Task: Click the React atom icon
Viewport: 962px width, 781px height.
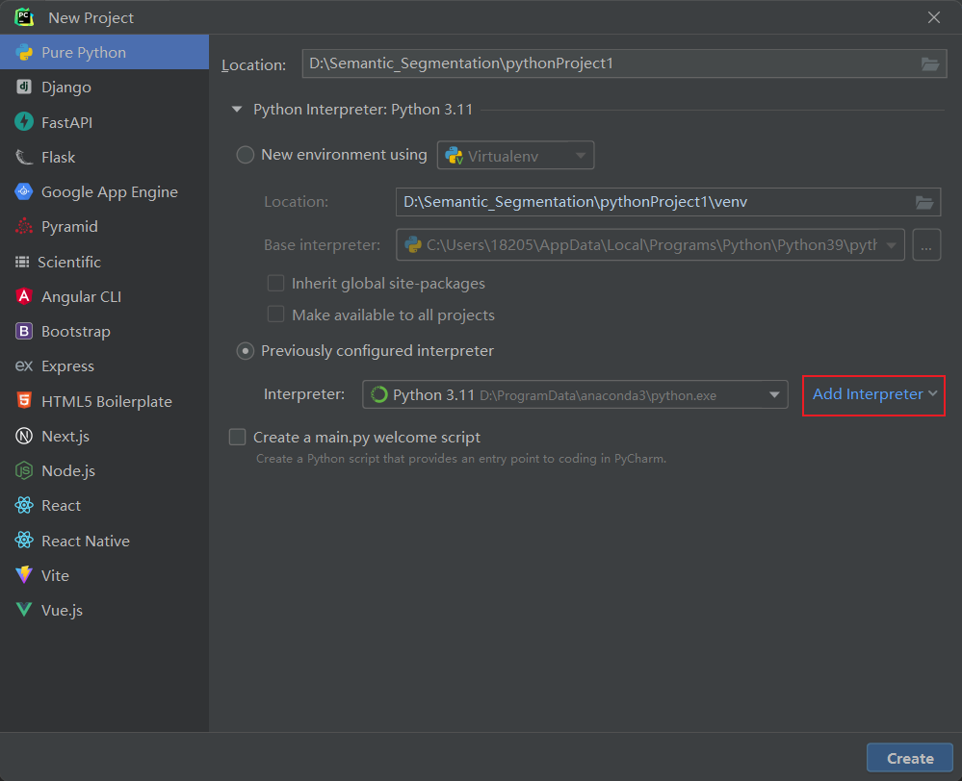Action: point(24,505)
